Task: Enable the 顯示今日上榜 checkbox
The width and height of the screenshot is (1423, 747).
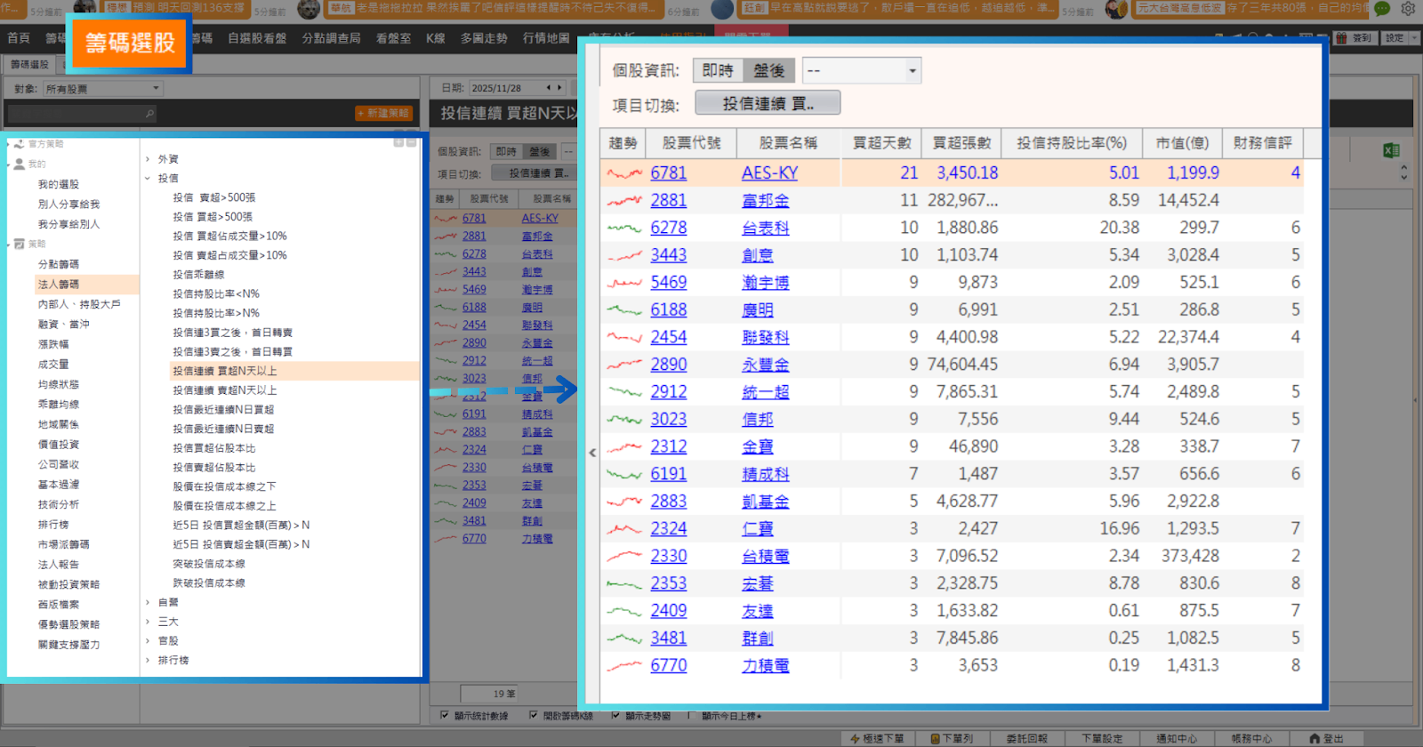Action: [x=692, y=716]
